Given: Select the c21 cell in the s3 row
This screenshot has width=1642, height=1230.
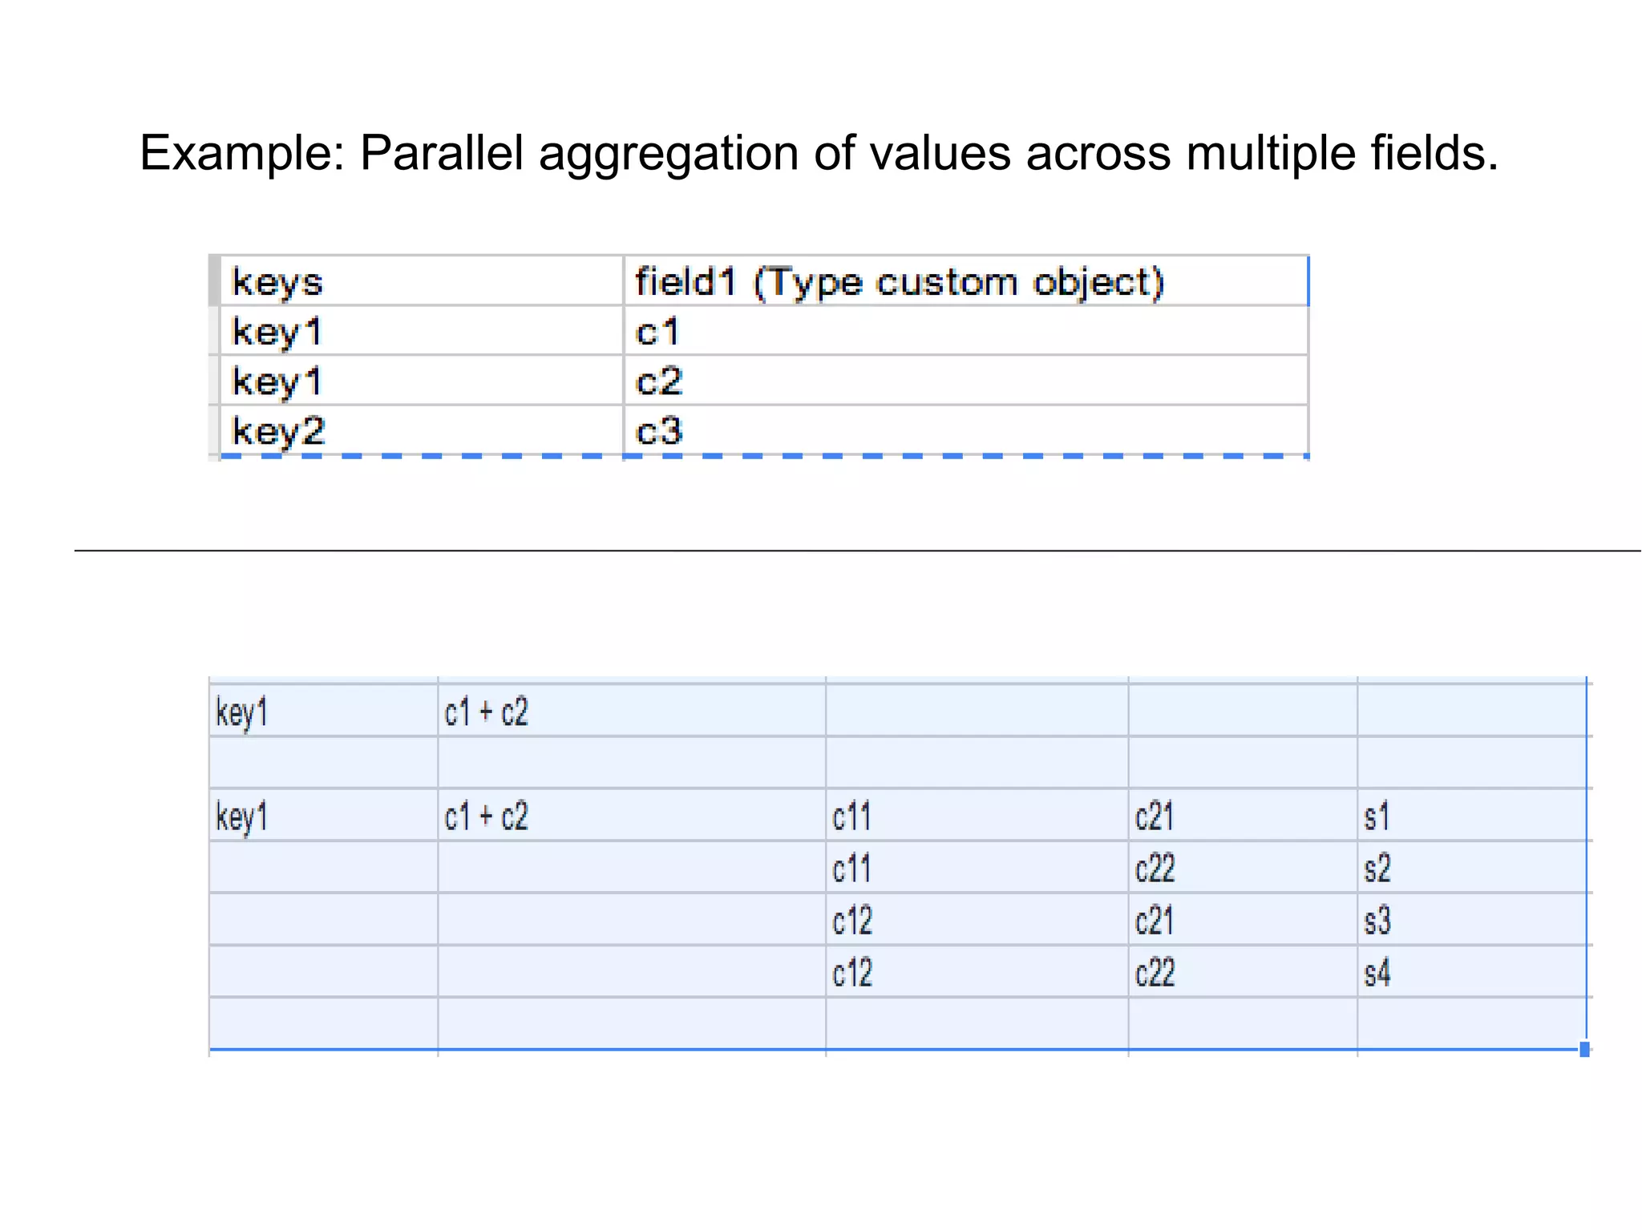Looking at the screenshot, I should (x=1243, y=920).
